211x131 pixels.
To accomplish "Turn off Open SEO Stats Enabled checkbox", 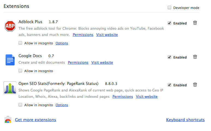I will tap(170, 85).
